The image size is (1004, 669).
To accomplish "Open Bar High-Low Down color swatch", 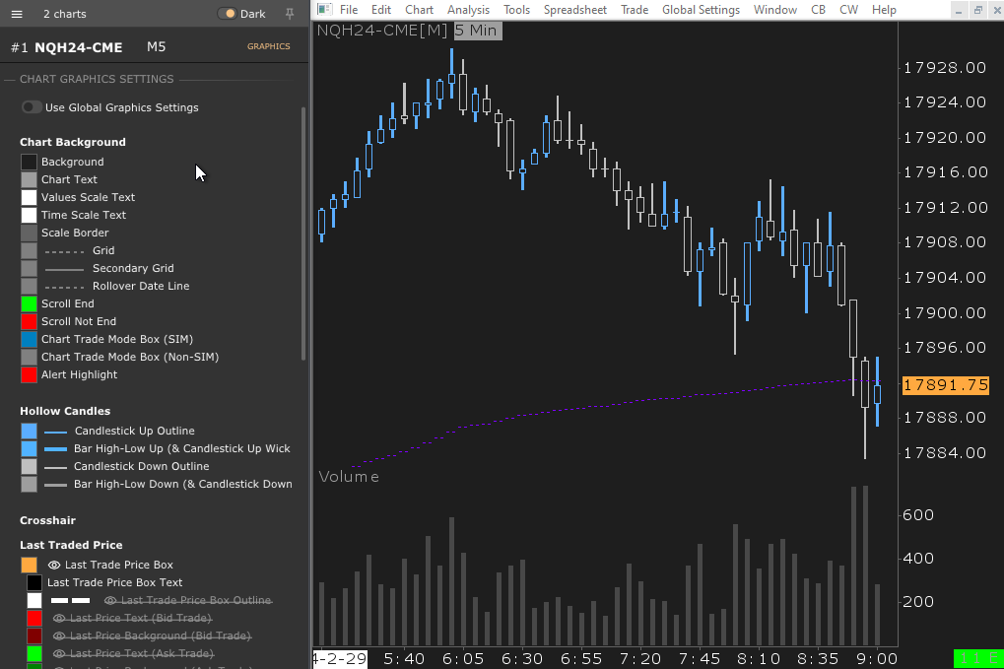I will pos(29,484).
